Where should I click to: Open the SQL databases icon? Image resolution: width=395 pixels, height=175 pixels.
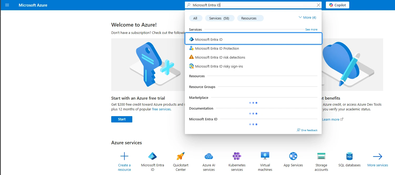pyautogui.click(x=350, y=156)
